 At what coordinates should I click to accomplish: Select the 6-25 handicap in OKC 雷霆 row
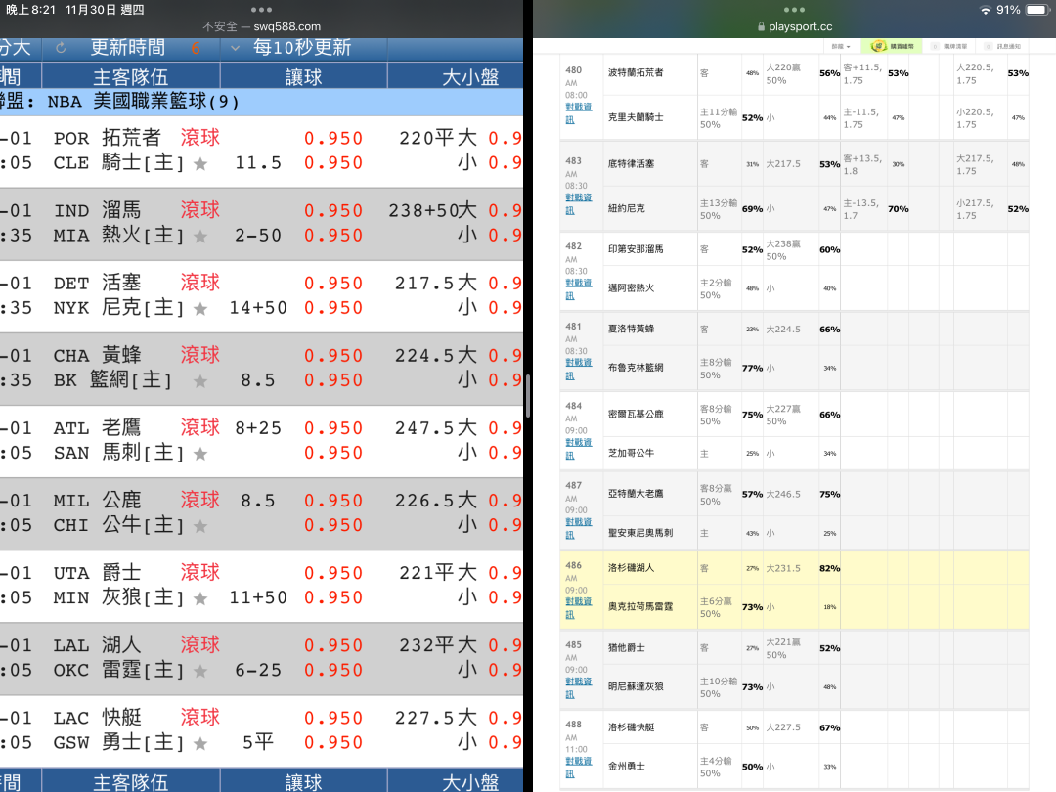pos(258,670)
